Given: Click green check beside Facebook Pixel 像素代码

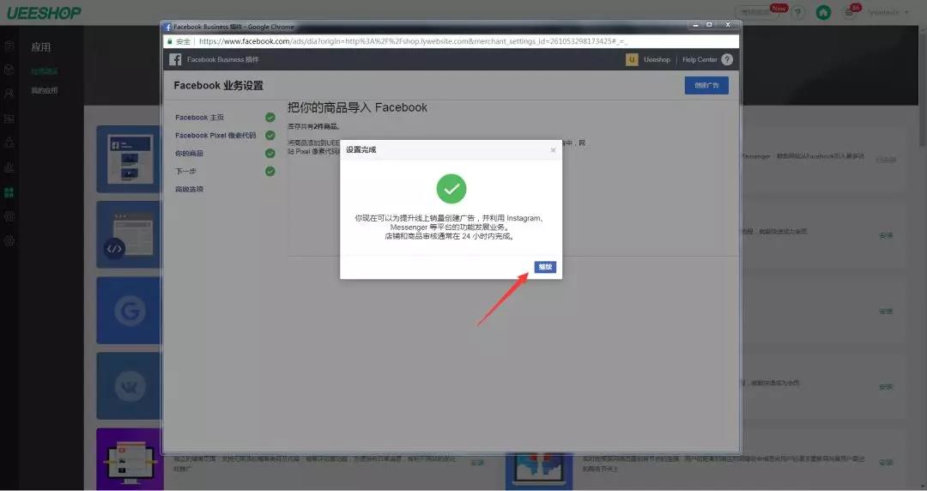Looking at the screenshot, I should point(270,135).
